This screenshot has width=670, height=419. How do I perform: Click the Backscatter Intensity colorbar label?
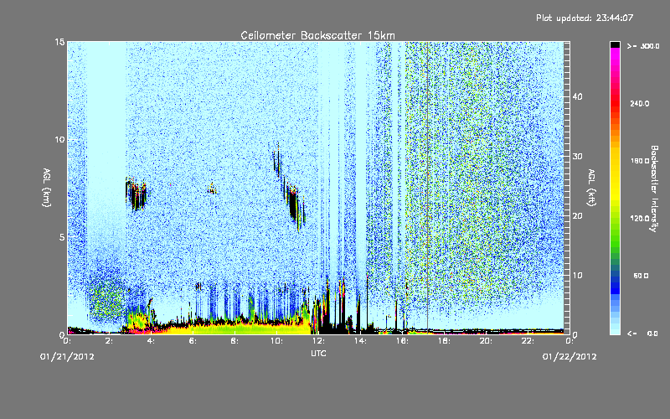654,189
